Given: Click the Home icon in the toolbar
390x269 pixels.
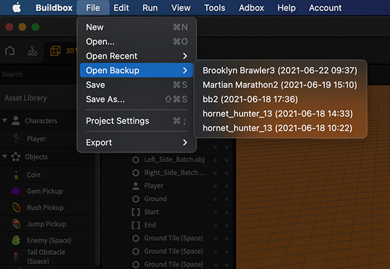Looking at the screenshot, I should tap(10, 51).
